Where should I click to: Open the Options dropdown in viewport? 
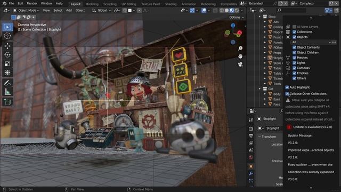click(237, 17)
